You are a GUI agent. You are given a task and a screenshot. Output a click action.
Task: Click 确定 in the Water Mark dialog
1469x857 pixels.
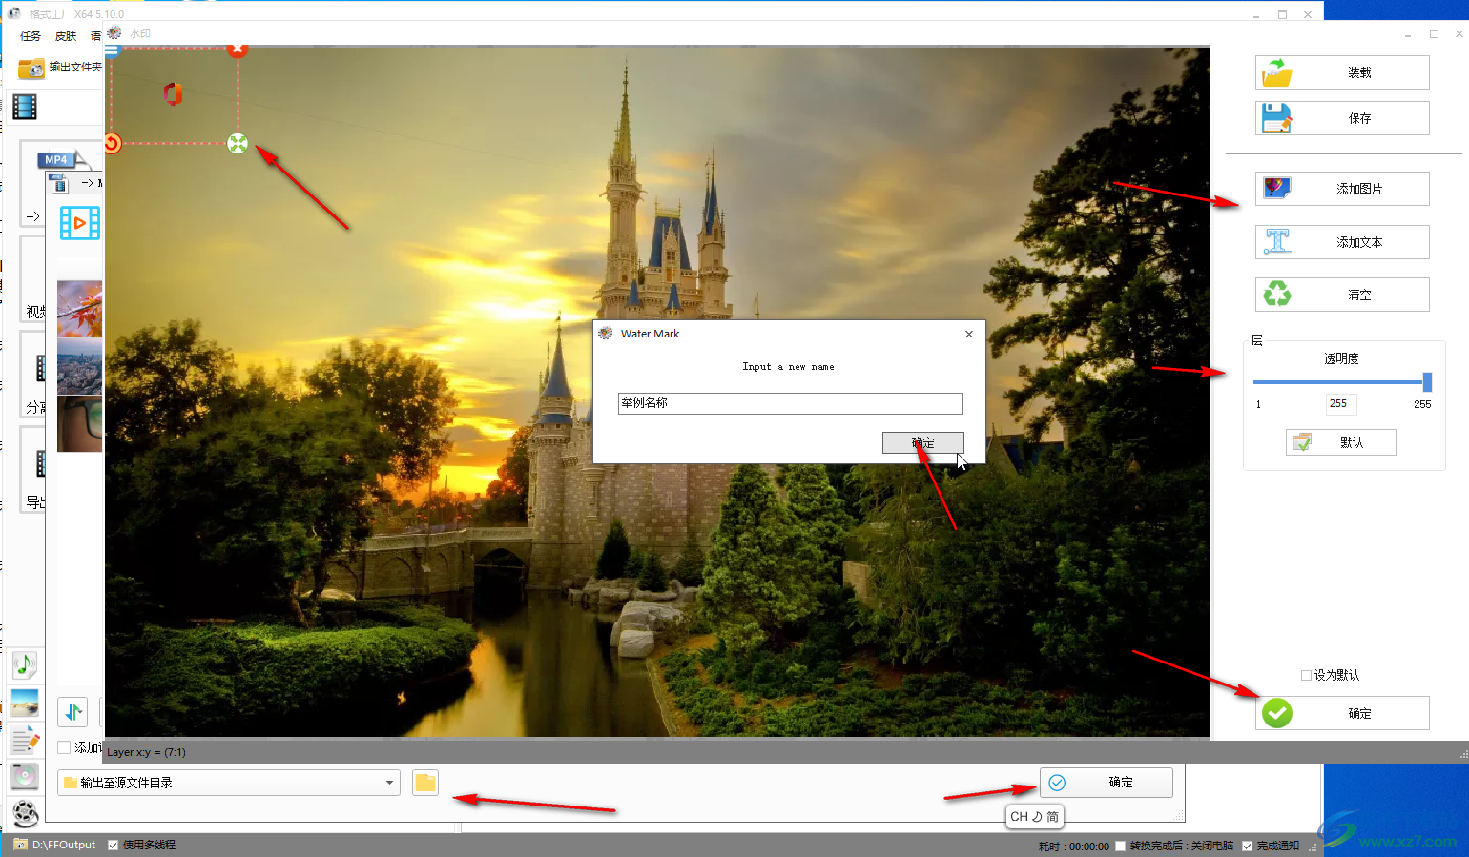point(922,442)
